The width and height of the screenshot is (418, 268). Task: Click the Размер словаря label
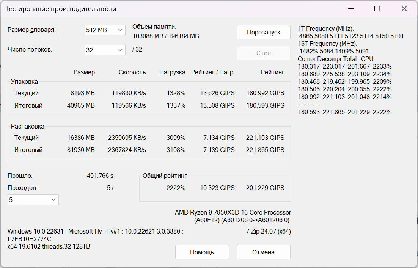pos(31,30)
